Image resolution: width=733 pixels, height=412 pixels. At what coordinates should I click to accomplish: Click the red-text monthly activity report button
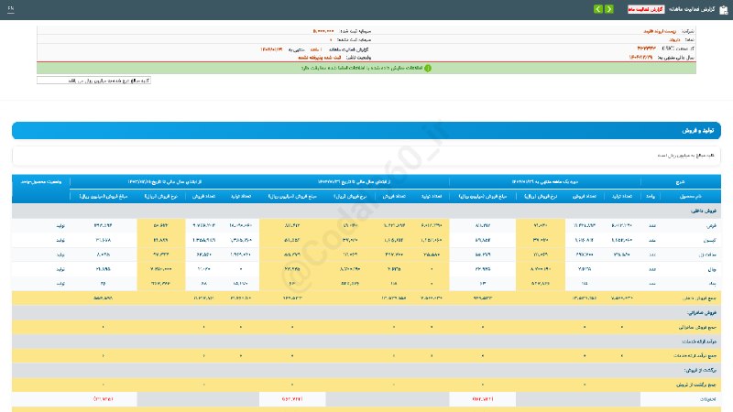click(x=646, y=9)
